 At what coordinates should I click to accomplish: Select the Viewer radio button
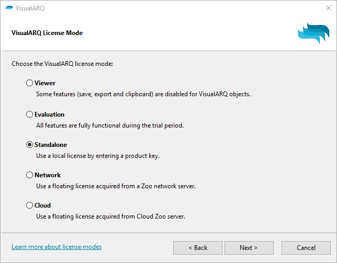[29, 83]
